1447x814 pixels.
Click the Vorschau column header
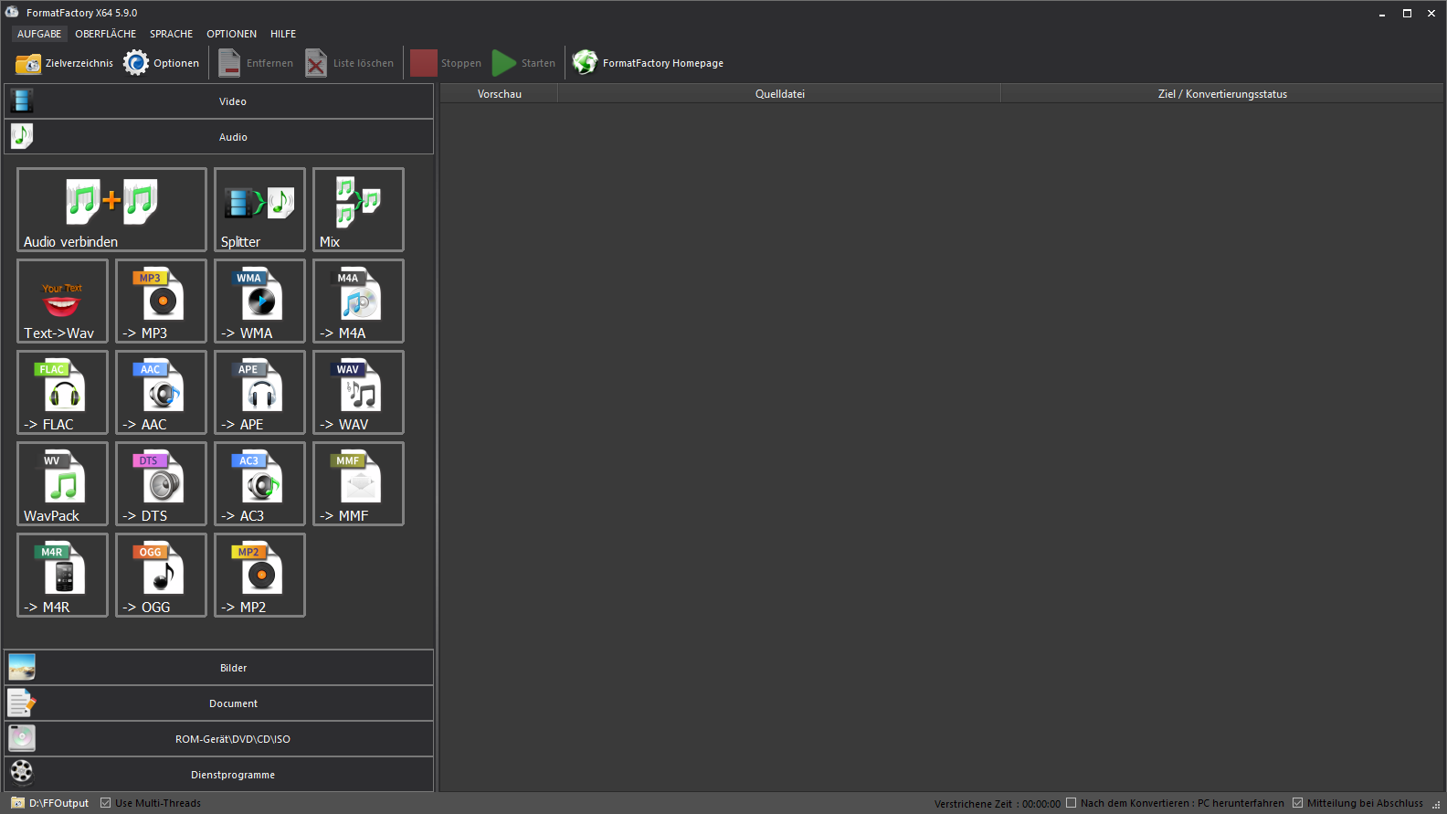[x=500, y=94]
